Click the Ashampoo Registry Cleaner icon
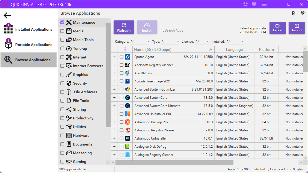This screenshot has width=308, height=173. tap(128, 130)
